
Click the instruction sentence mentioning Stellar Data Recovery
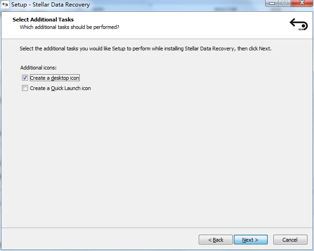pyautogui.click(x=145, y=49)
